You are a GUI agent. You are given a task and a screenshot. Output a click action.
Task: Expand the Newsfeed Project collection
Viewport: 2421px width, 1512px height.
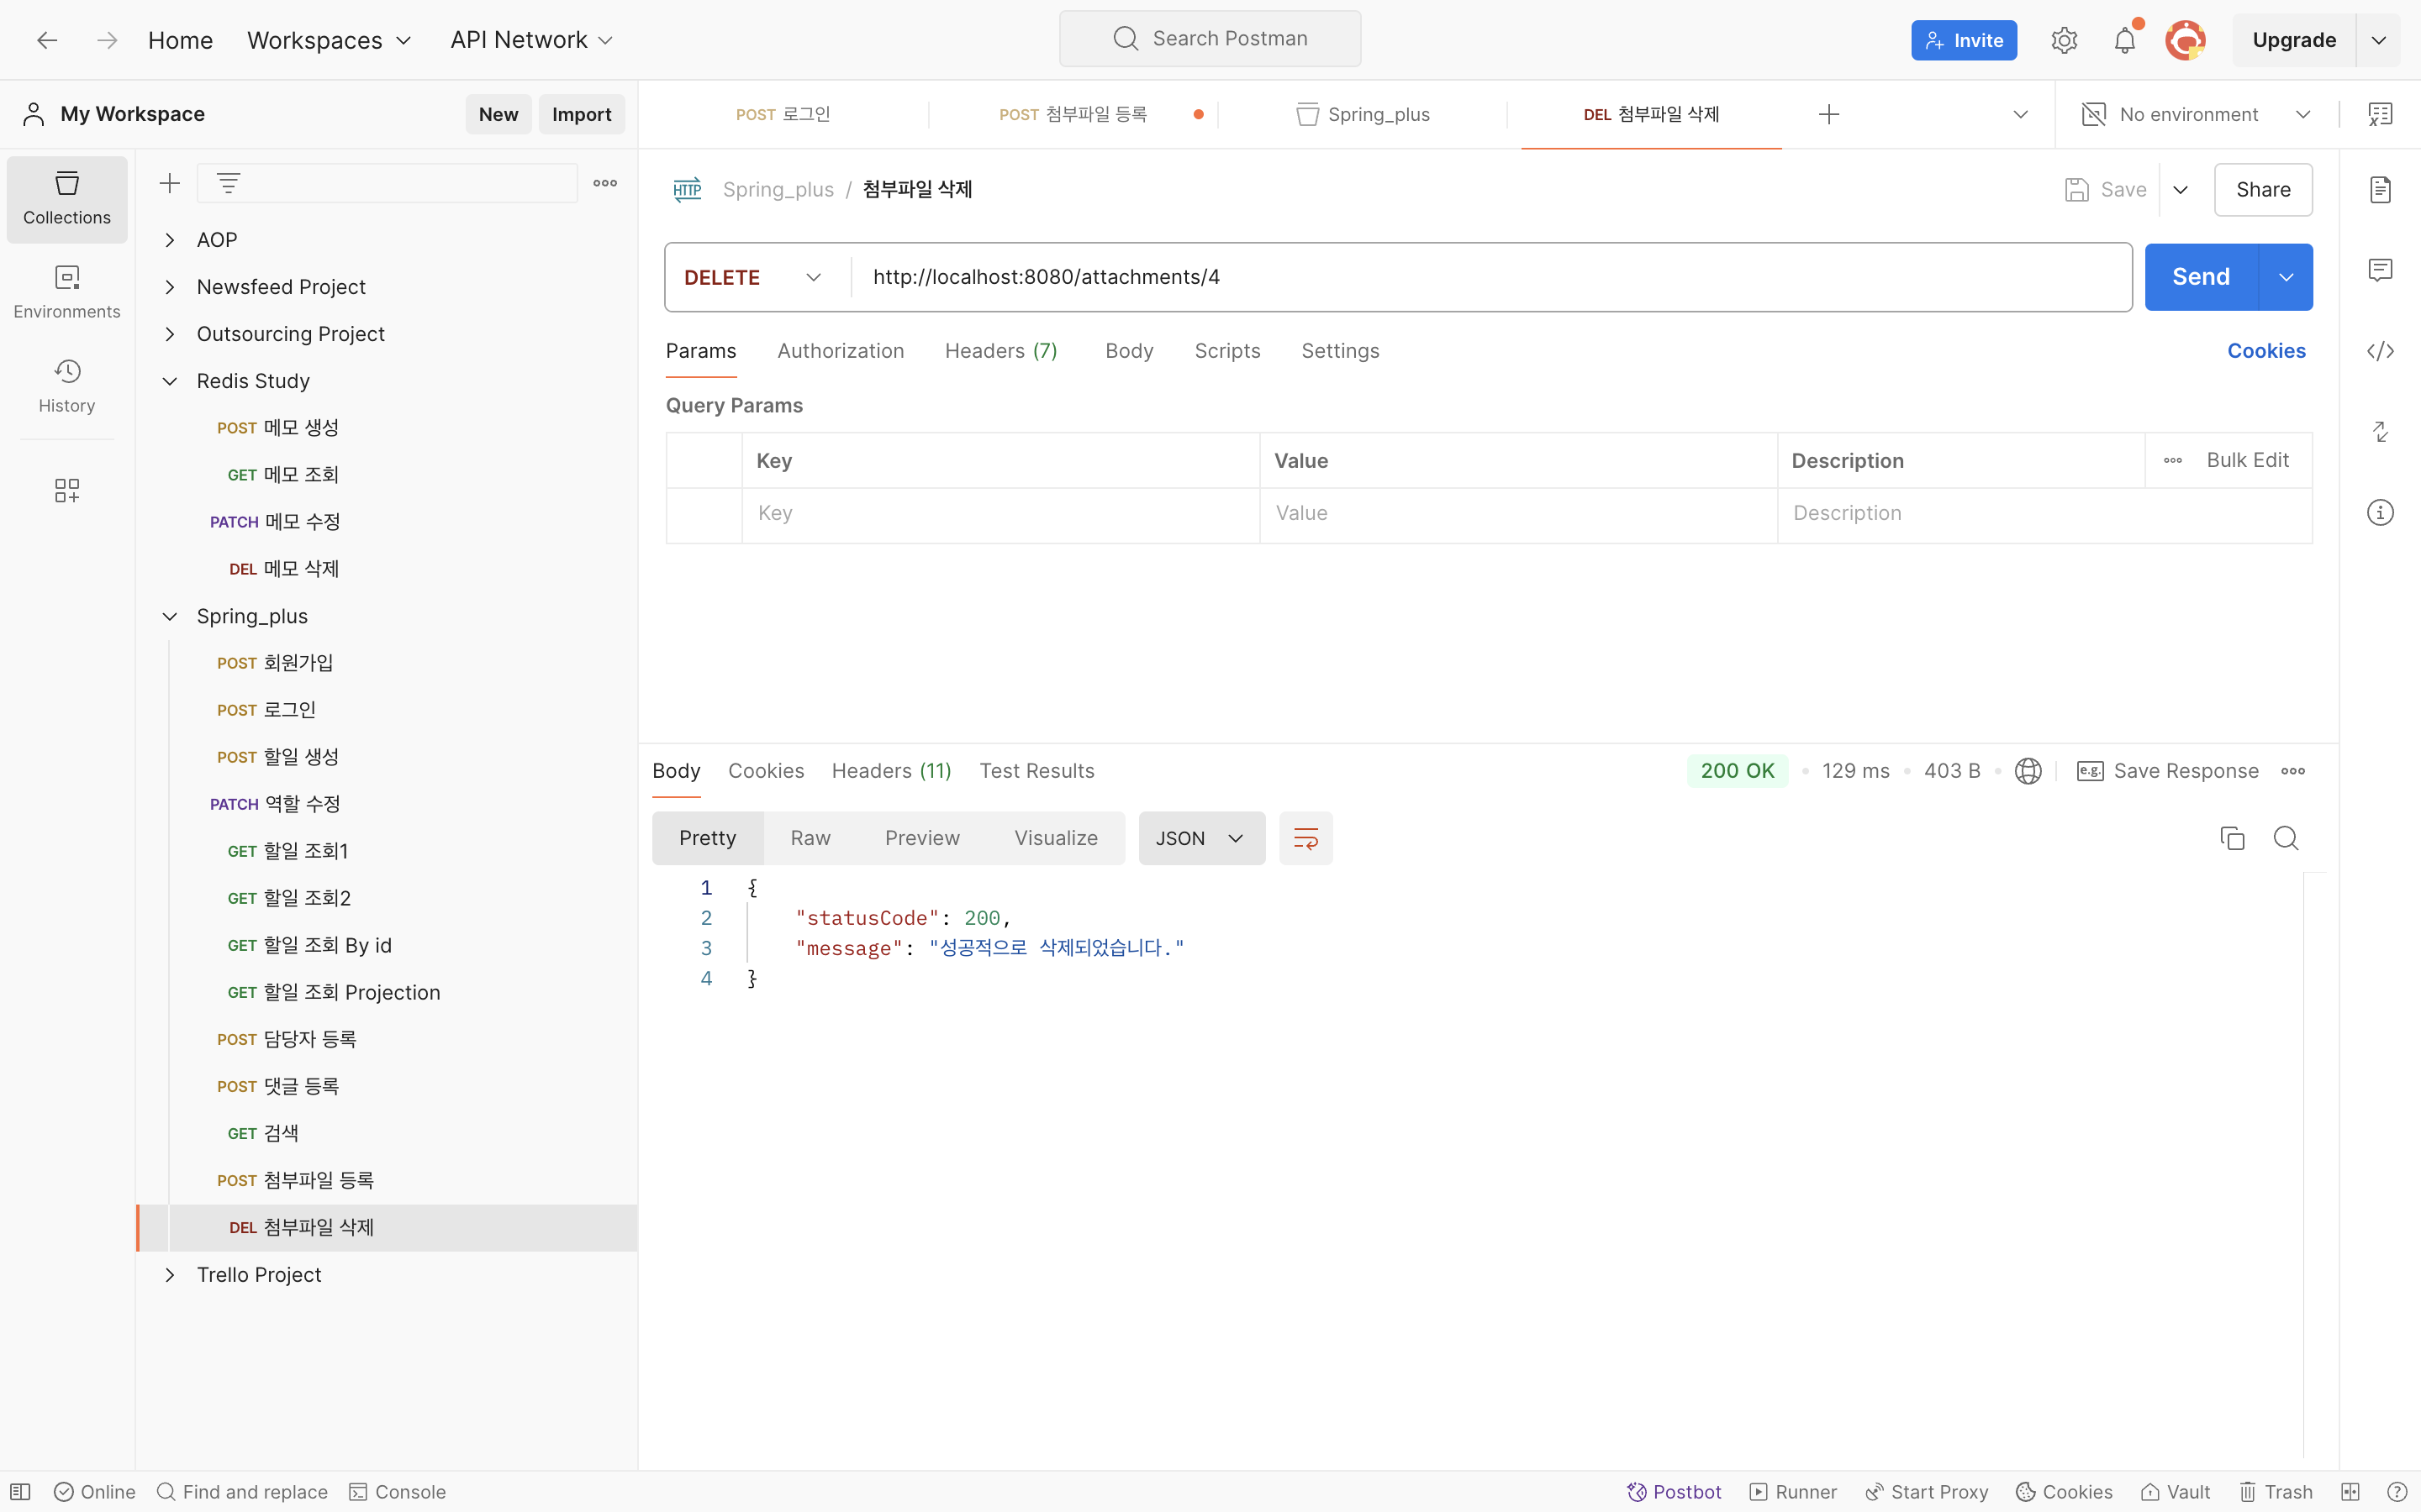click(170, 287)
